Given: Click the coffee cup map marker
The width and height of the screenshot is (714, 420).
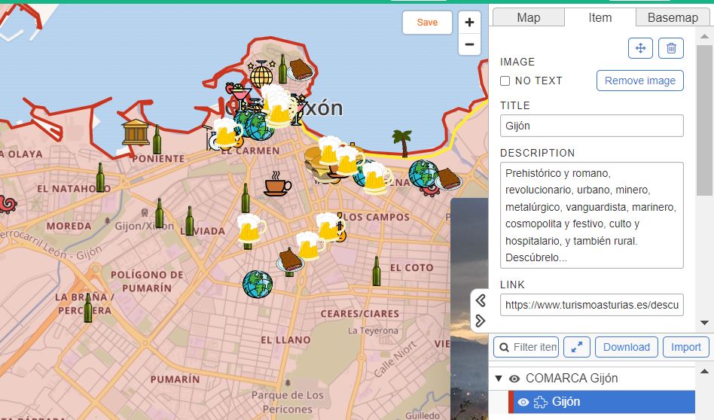Looking at the screenshot, I should pos(277,183).
